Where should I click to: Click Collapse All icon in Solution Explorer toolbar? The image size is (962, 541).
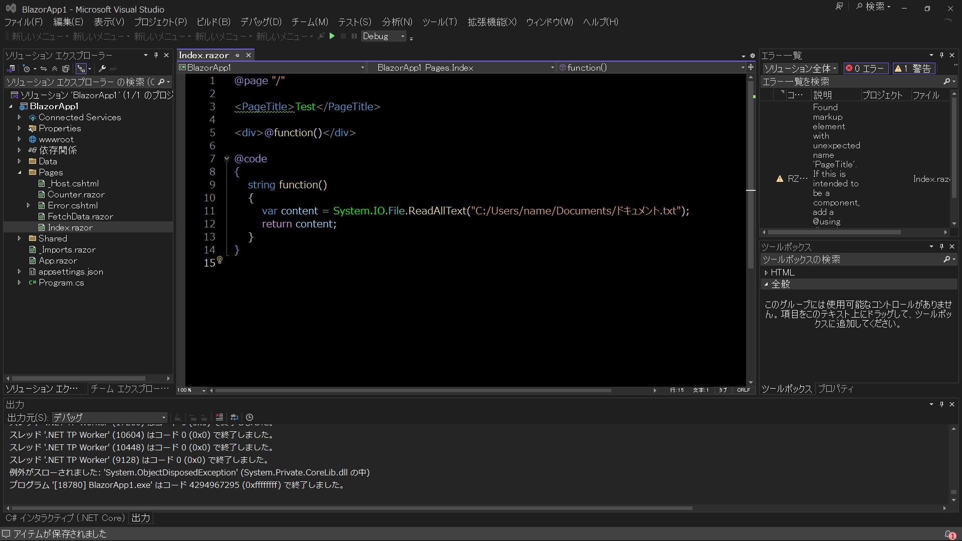pyautogui.click(x=55, y=69)
